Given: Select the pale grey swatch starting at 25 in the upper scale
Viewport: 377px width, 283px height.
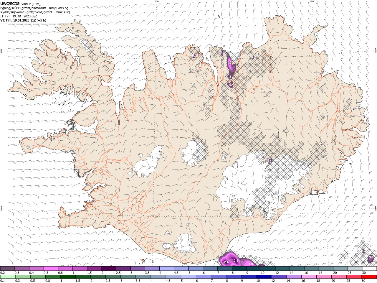Looking at the screenshot, I should coord(355,269).
